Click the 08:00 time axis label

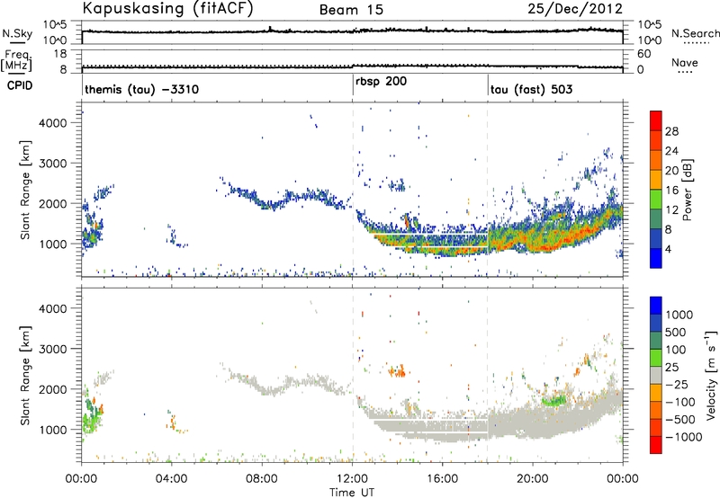pyautogui.click(x=262, y=479)
